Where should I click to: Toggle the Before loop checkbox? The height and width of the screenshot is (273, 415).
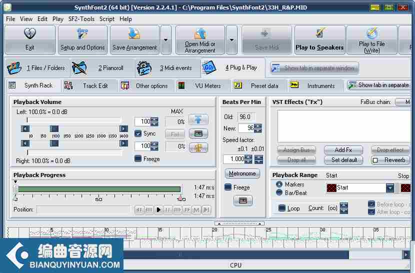[371, 204]
